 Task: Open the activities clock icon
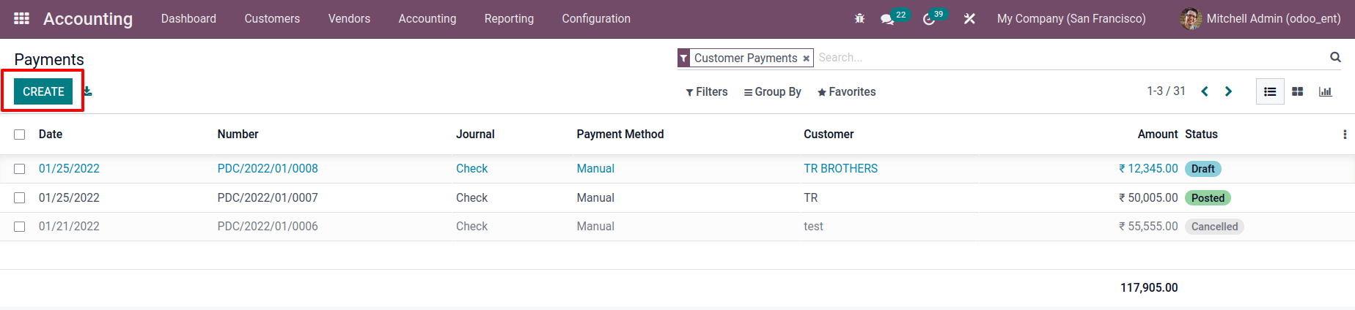(x=928, y=19)
